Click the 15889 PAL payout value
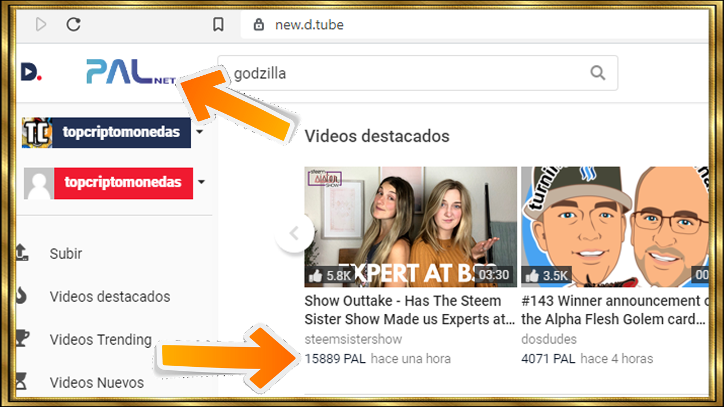The height and width of the screenshot is (407, 724). point(335,358)
